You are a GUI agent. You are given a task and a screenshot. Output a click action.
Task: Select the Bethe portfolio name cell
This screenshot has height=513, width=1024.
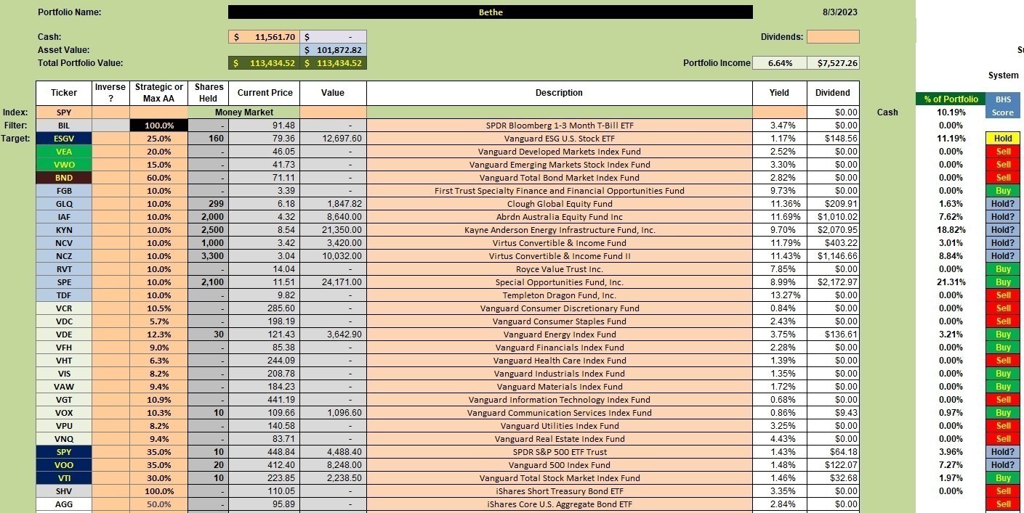tap(491, 12)
